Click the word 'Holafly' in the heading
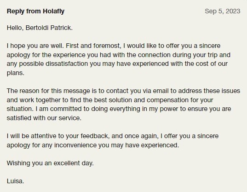Image resolution: width=247 pixels, height=192 pixels. (53, 11)
